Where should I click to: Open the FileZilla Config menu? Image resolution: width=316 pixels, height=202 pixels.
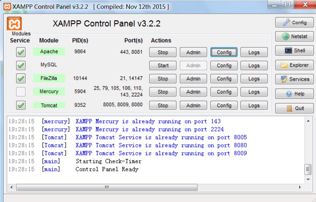click(224, 79)
